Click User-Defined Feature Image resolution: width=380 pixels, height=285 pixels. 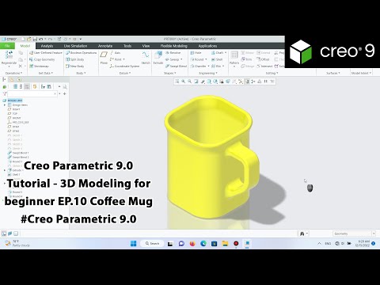tap(46, 53)
